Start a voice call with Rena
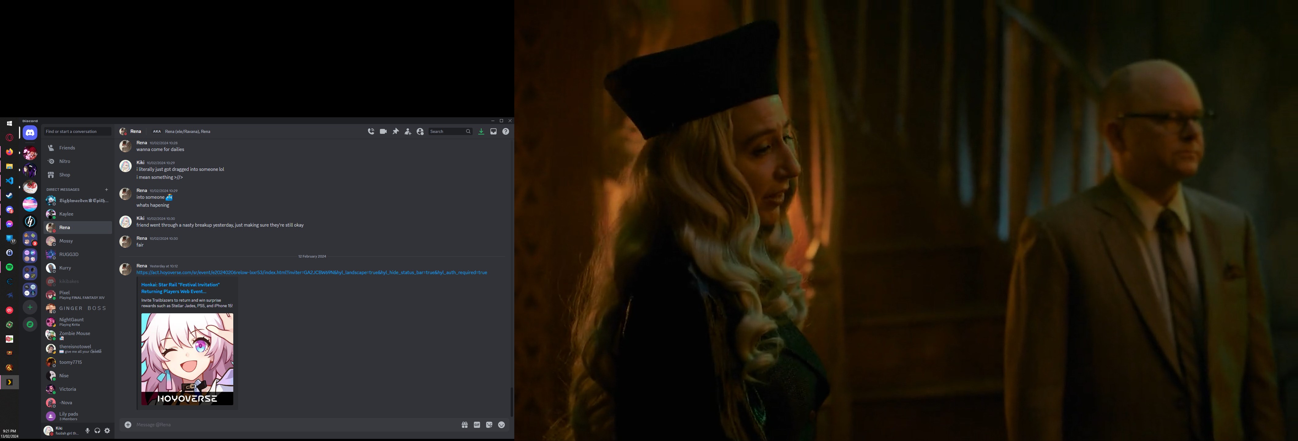1298x441 pixels. (371, 132)
